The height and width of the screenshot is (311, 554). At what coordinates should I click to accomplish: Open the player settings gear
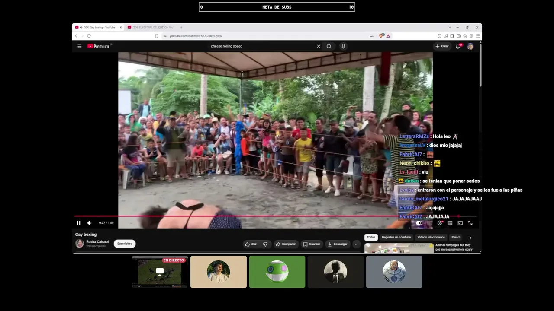tap(440, 223)
